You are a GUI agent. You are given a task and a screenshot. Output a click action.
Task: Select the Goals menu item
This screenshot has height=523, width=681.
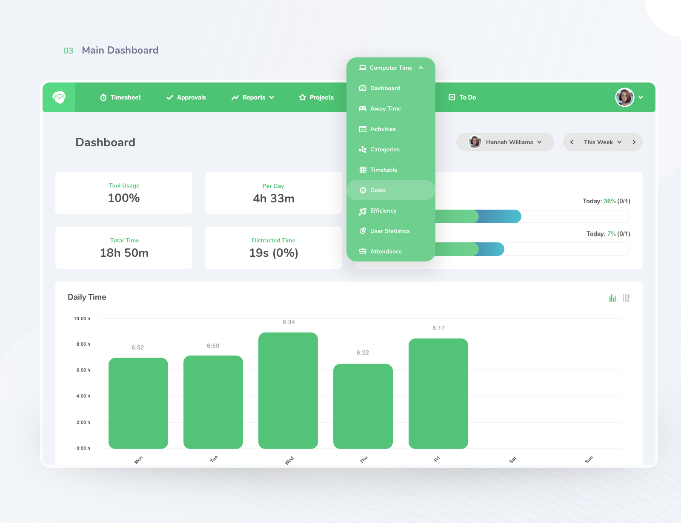(x=378, y=190)
